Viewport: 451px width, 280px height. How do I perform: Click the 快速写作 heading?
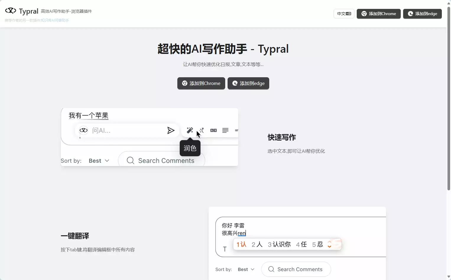(x=282, y=137)
